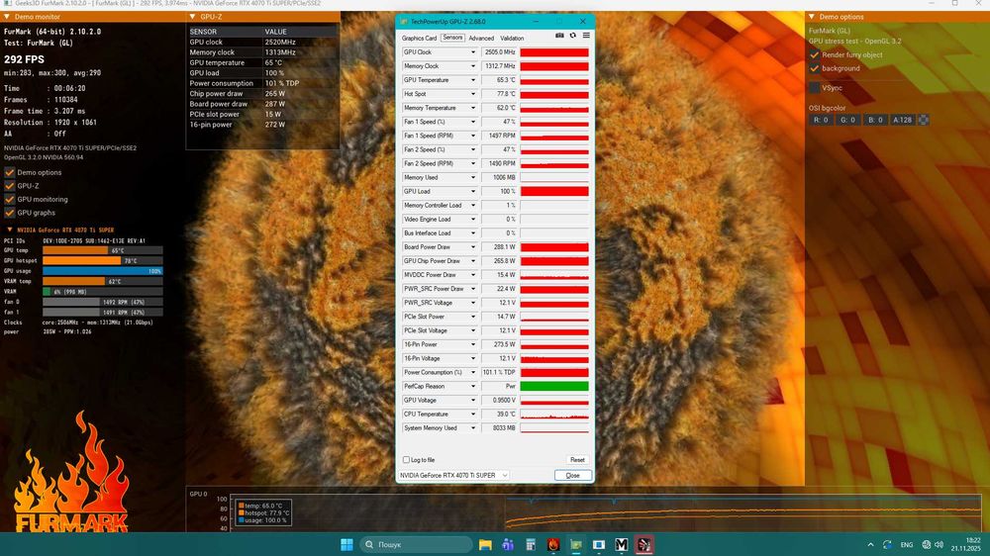Click the 8033 MB System Memory value
This screenshot has width=990, height=556.
coord(499,428)
